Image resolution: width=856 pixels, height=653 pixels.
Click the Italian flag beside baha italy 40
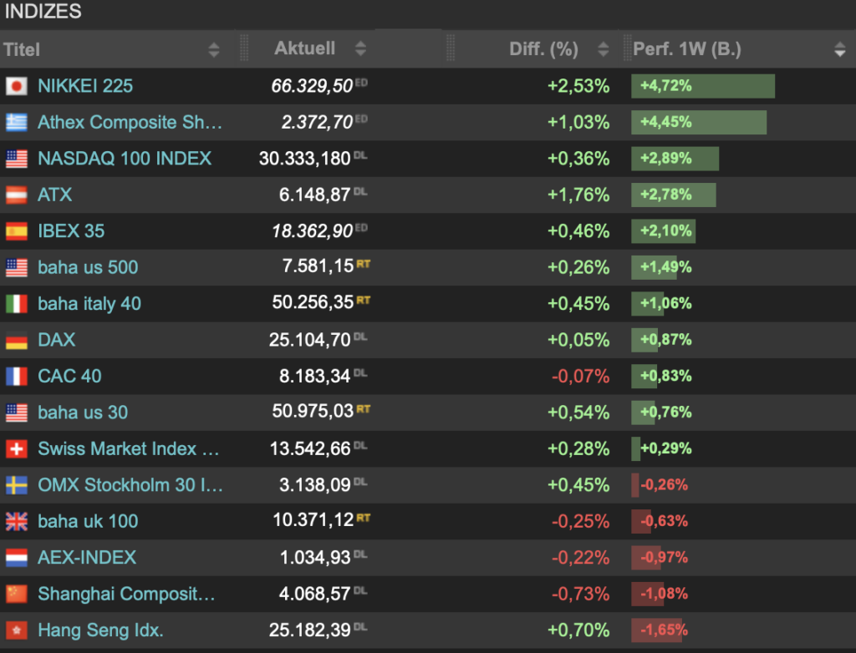17,303
